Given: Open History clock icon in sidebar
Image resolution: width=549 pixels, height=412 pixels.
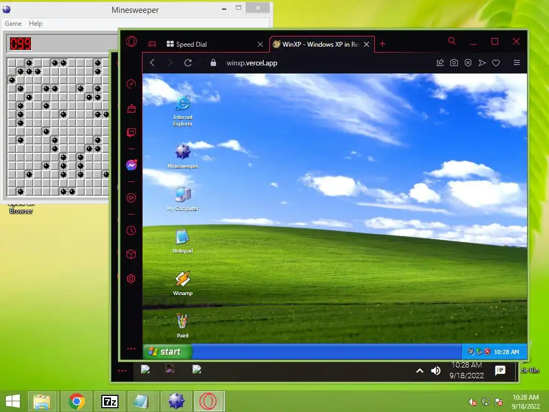Looking at the screenshot, I should pyautogui.click(x=131, y=231).
